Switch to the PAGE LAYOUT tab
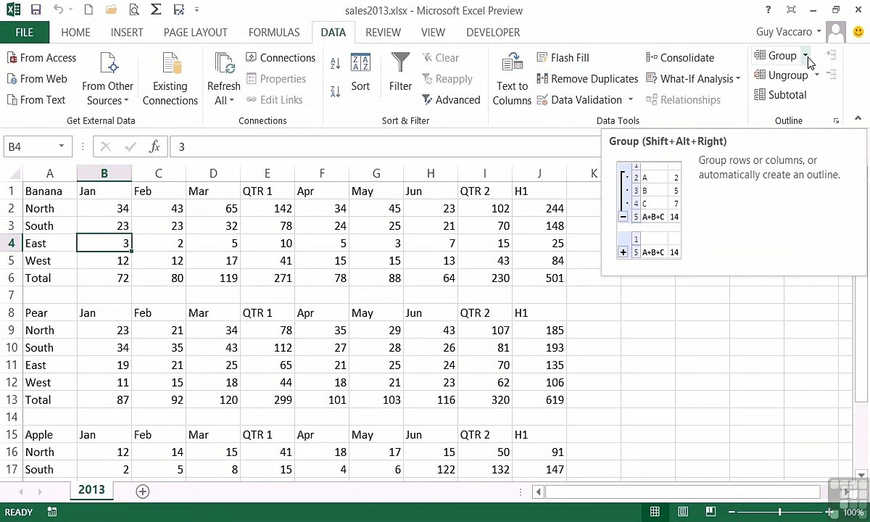 click(x=196, y=32)
